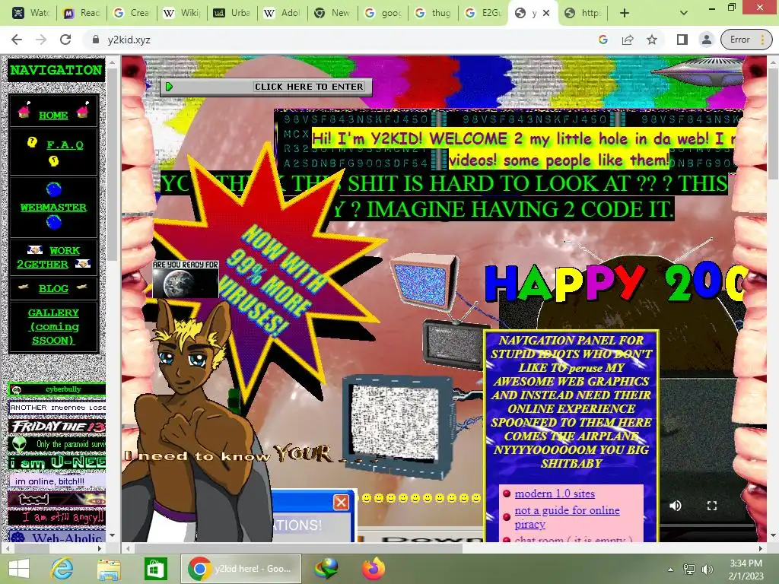Mute the video with the speaker icon
Image resolution: width=779 pixels, height=584 pixels.
tap(676, 506)
